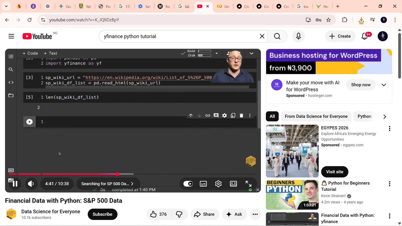The height and width of the screenshot is (226, 402).
Task: Click Shop now on Hostinger ad
Action: coord(361,85)
